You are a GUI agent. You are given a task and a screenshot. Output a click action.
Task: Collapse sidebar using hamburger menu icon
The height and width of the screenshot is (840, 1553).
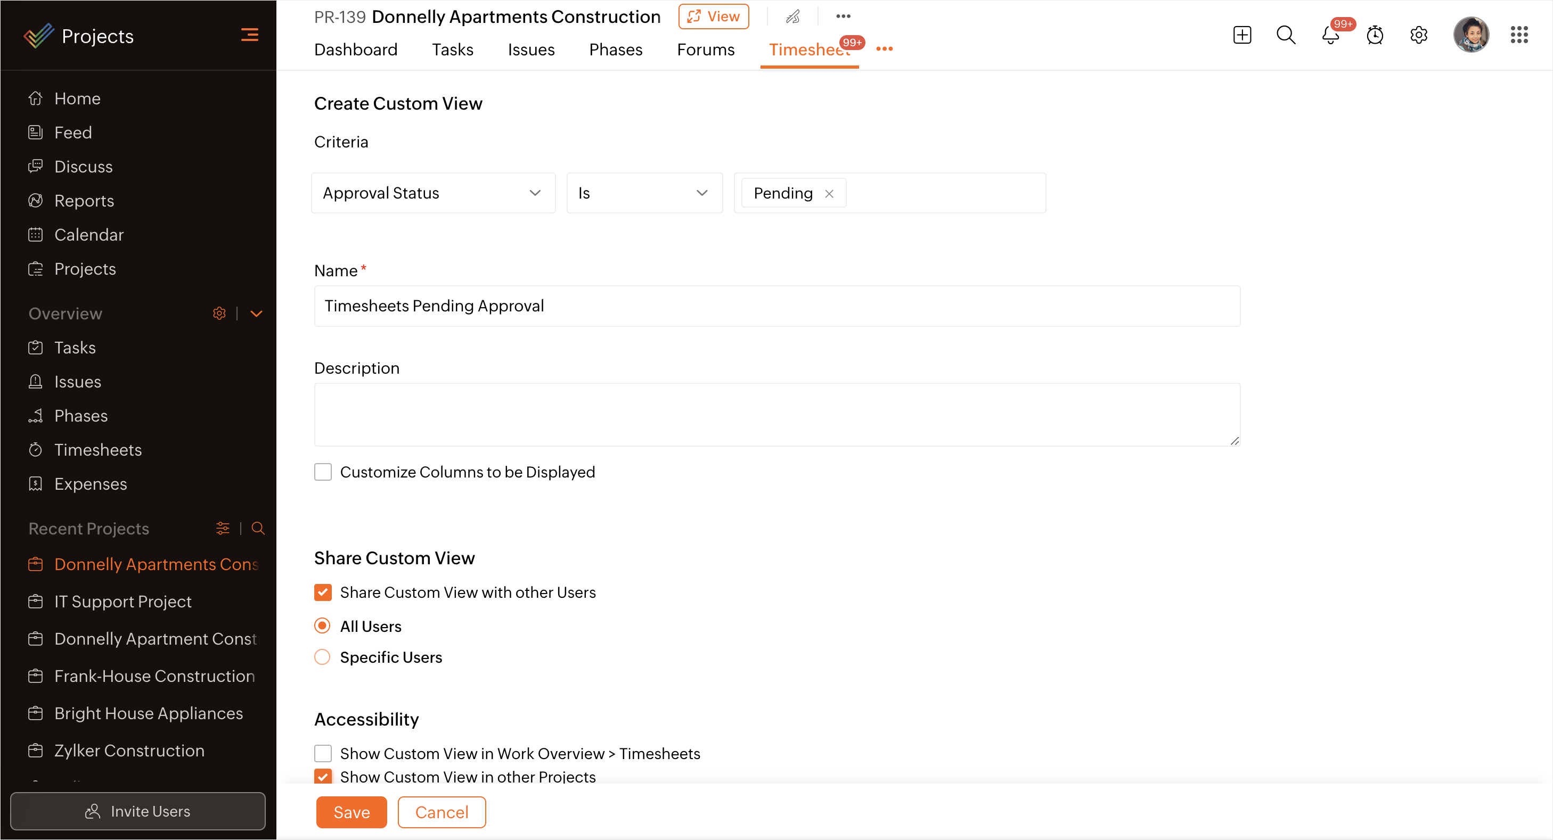coord(249,35)
